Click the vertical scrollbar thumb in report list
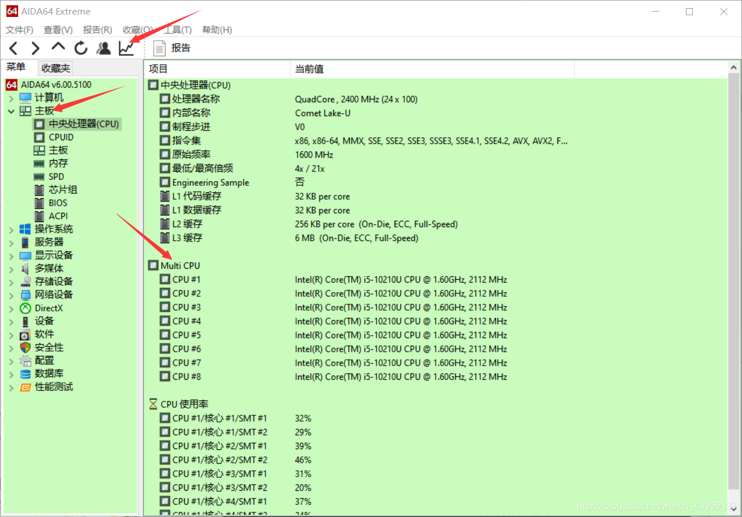This screenshot has height=517, width=742. point(734,283)
